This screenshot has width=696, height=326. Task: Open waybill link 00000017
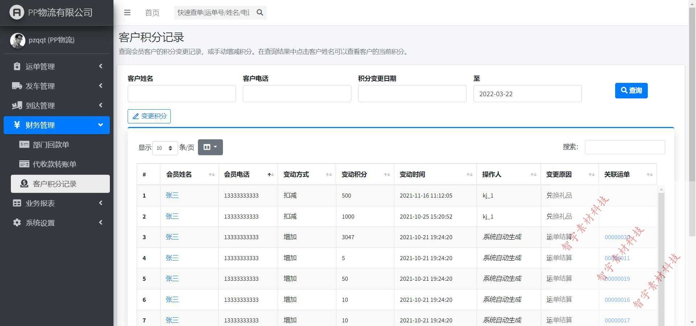pos(617,320)
